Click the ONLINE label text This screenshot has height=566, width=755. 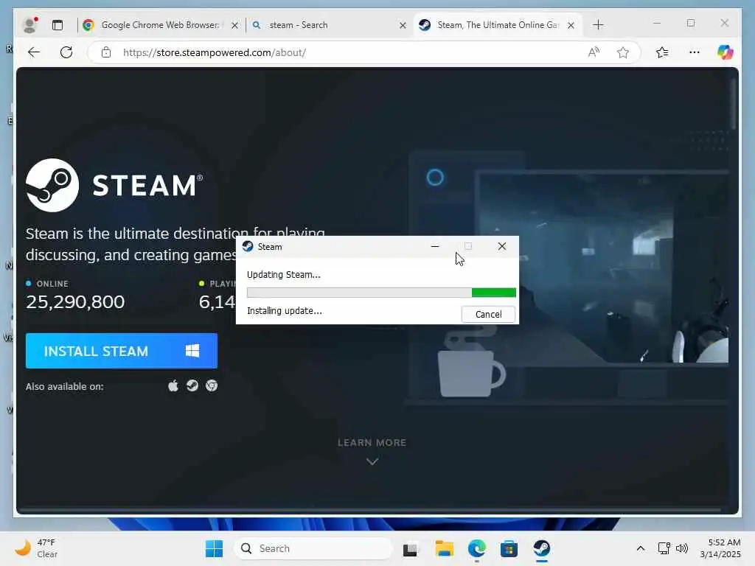tap(52, 284)
